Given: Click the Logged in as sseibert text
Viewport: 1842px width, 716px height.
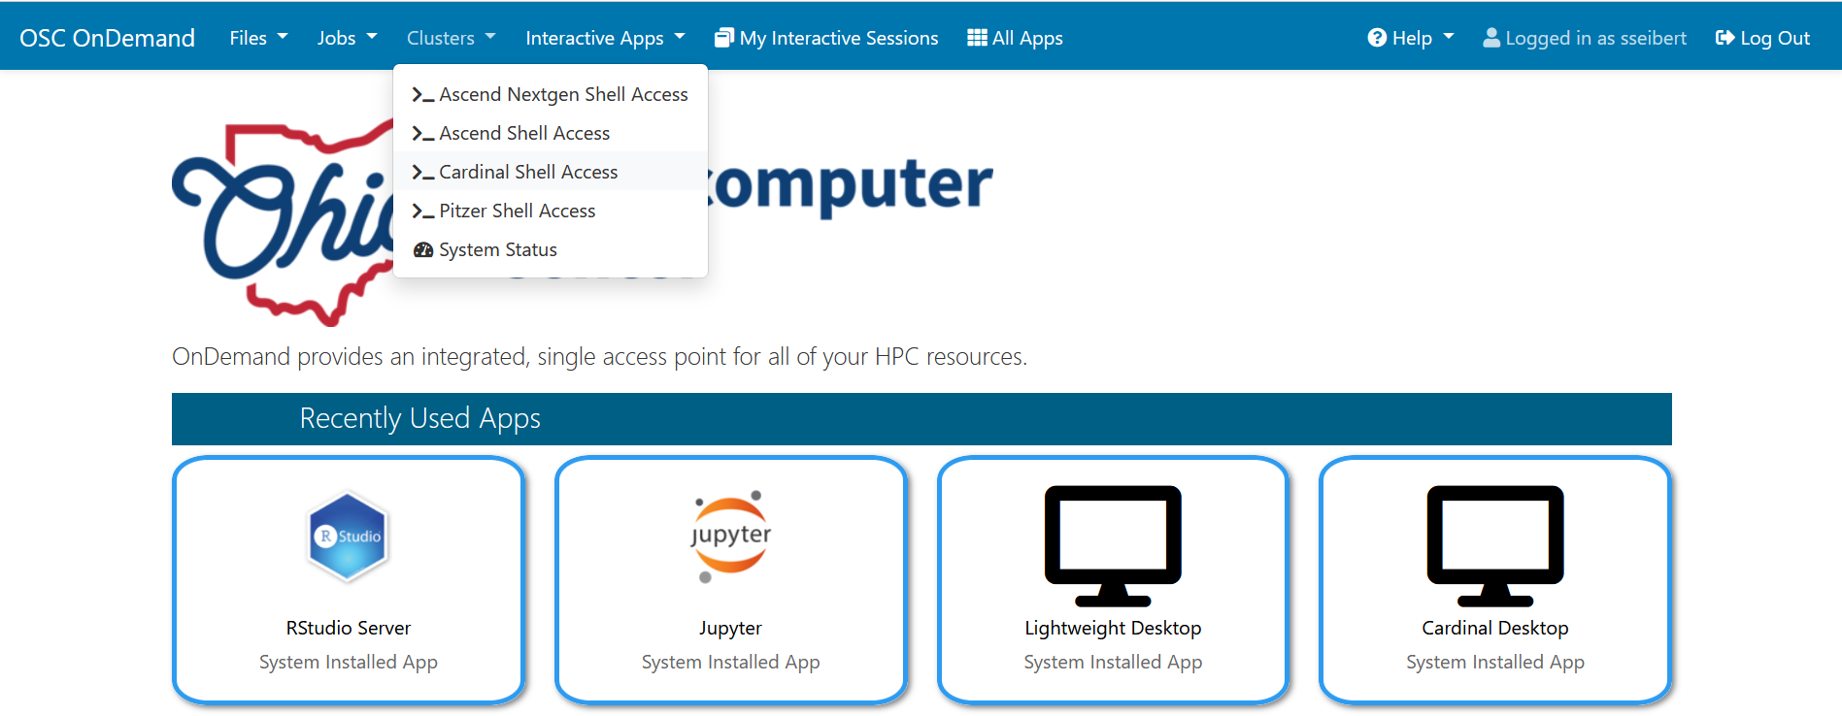Looking at the screenshot, I should pyautogui.click(x=1595, y=38).
